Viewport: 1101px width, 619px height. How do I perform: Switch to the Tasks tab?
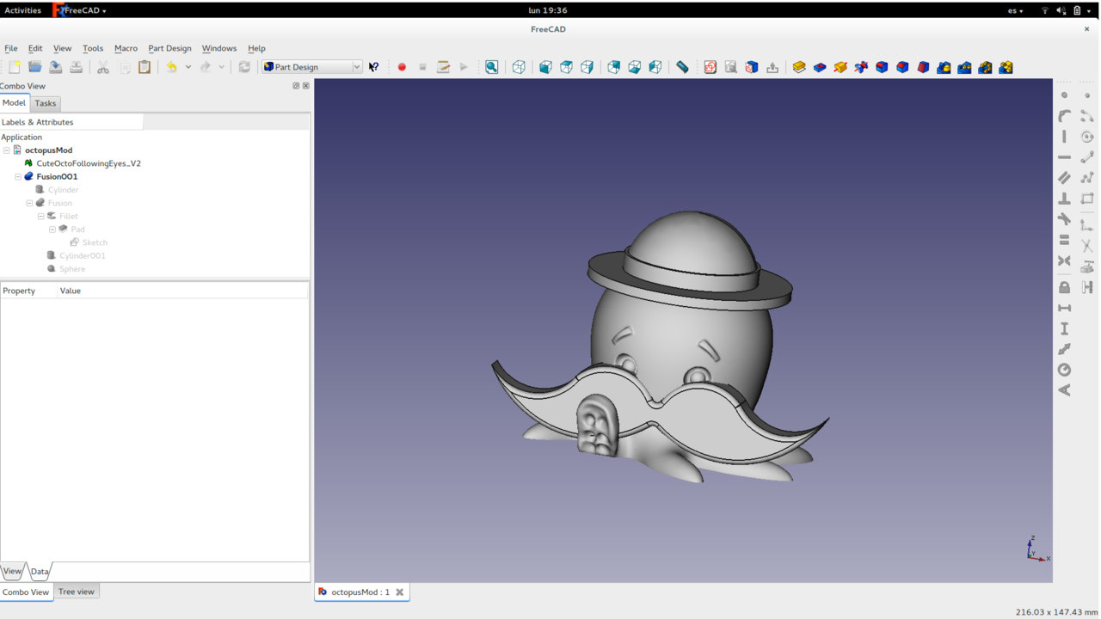(46, 103)
